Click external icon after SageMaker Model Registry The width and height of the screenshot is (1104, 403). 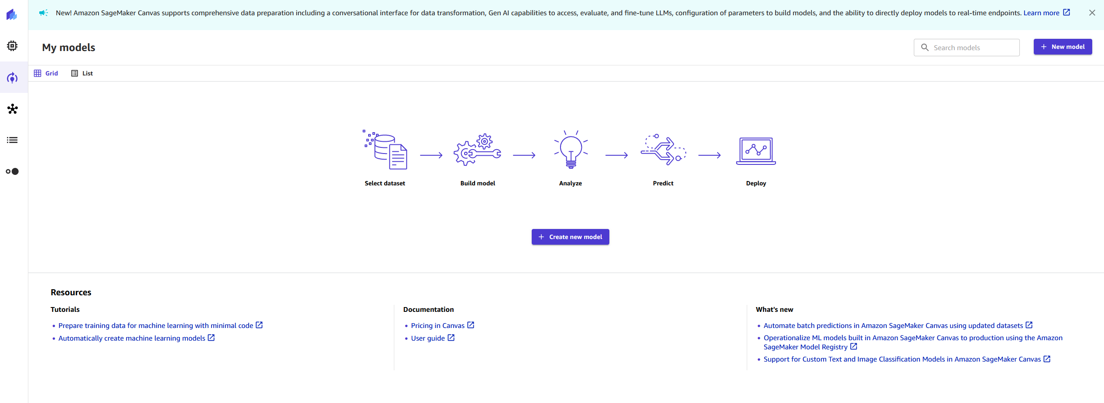(x=854, y=346)
